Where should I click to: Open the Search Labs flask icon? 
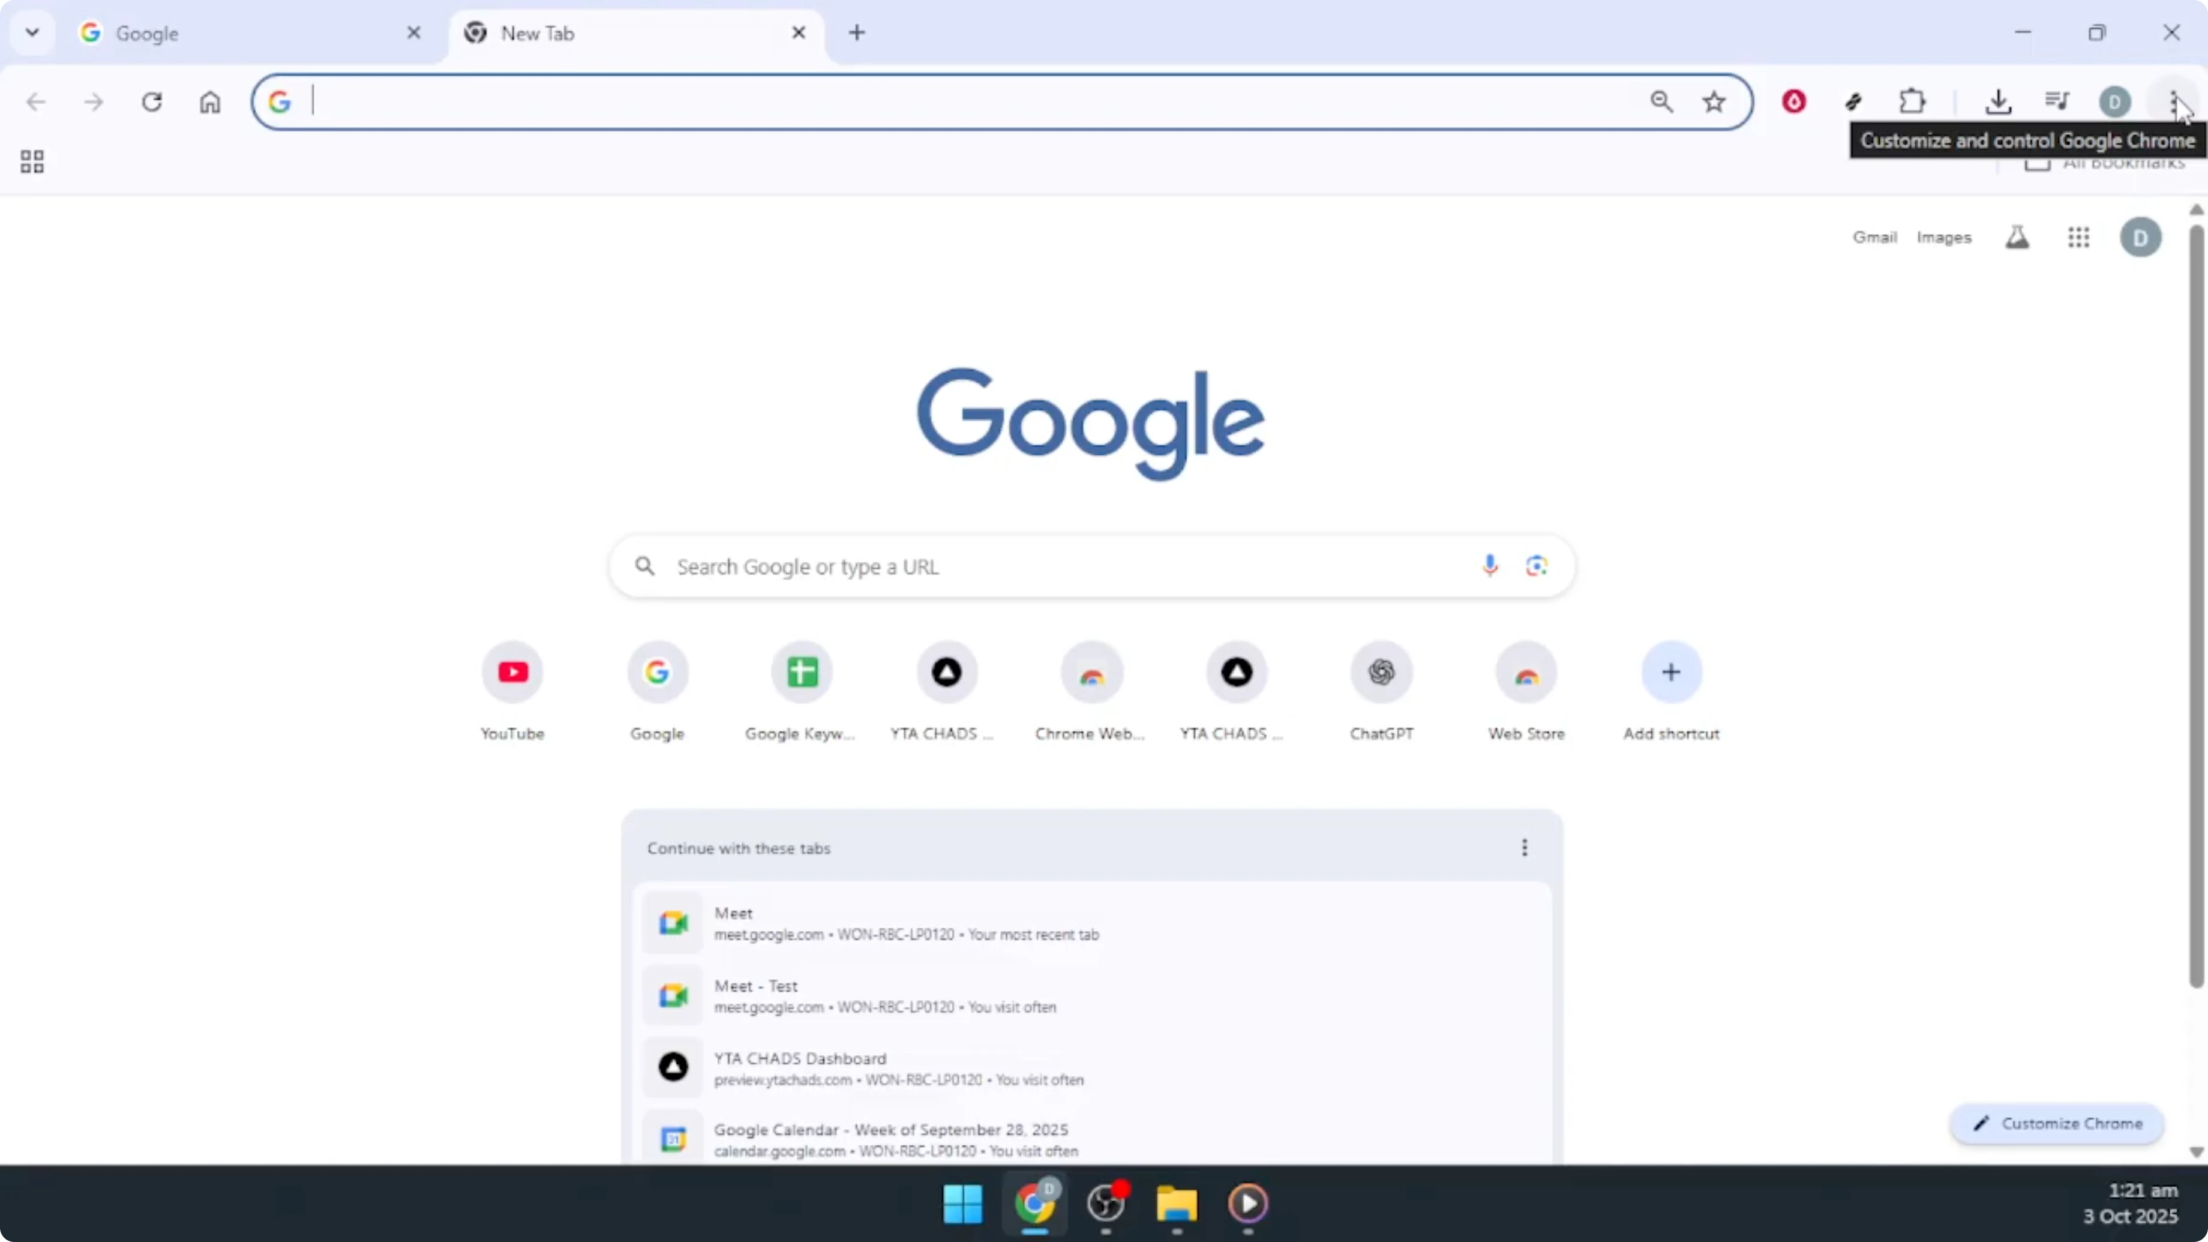[x=2018, y=238]
